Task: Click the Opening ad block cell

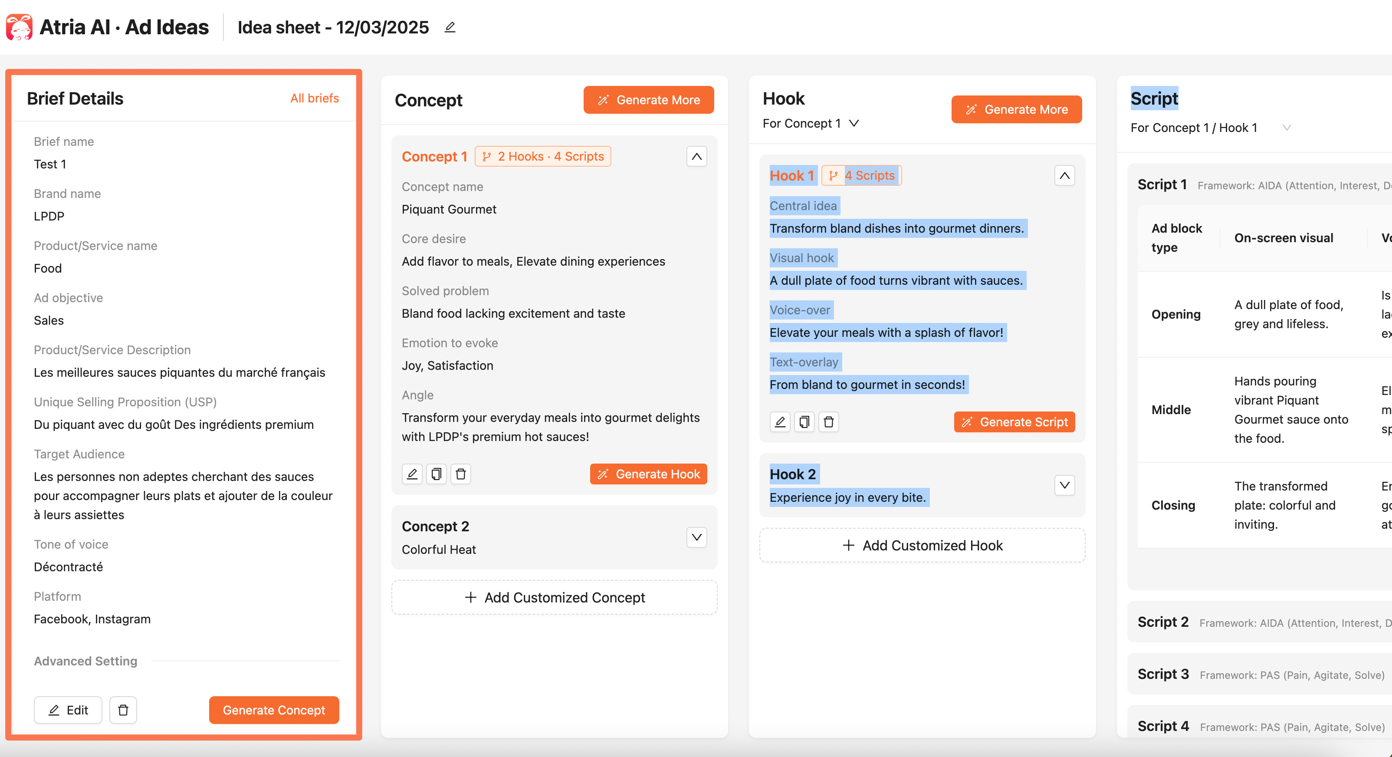Action: click(x=1176, y=314)
